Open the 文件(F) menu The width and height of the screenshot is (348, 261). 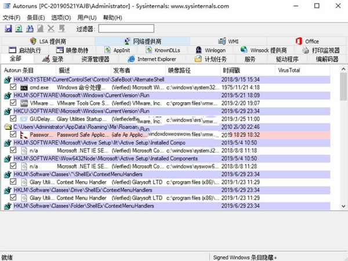click(12, 18)
